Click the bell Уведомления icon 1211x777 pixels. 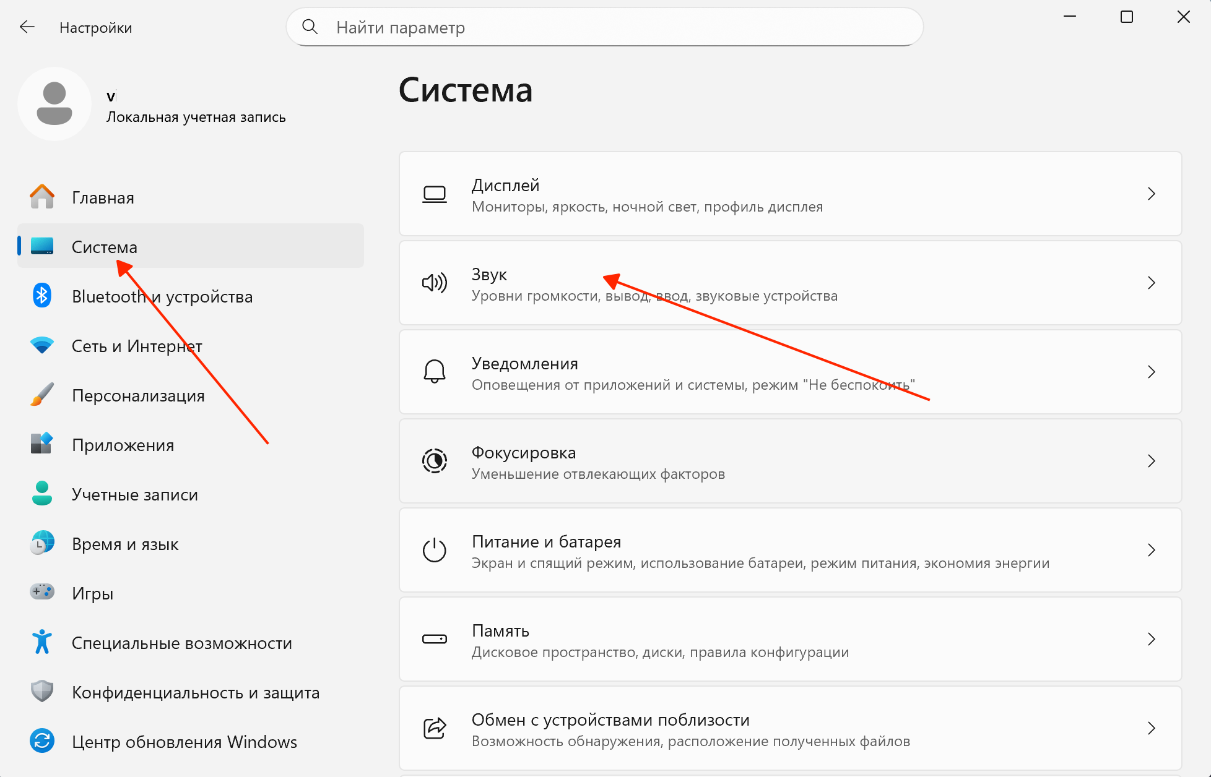coord(435,372)
